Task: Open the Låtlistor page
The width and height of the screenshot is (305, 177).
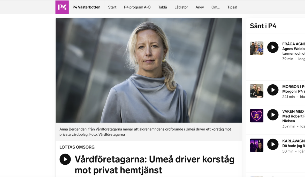Action: [x=181, y=7]
